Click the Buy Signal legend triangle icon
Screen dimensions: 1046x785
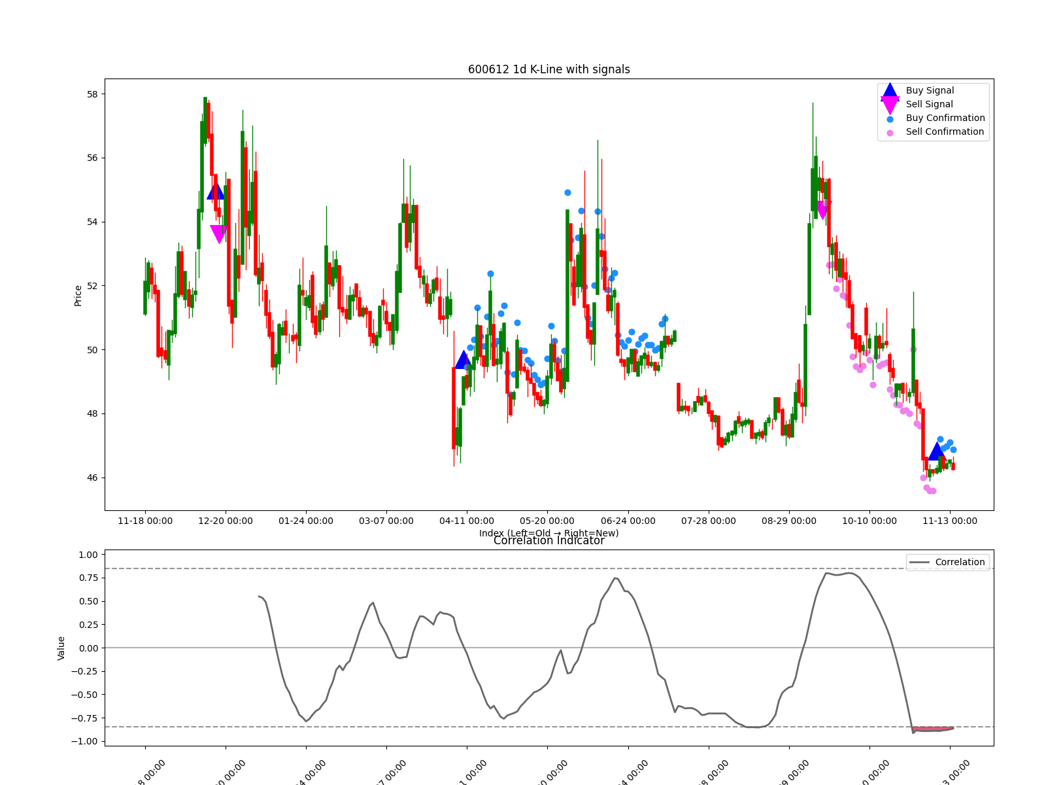890,91
